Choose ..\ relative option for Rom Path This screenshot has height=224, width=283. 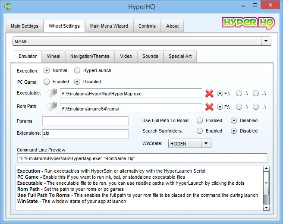point(256,107)
